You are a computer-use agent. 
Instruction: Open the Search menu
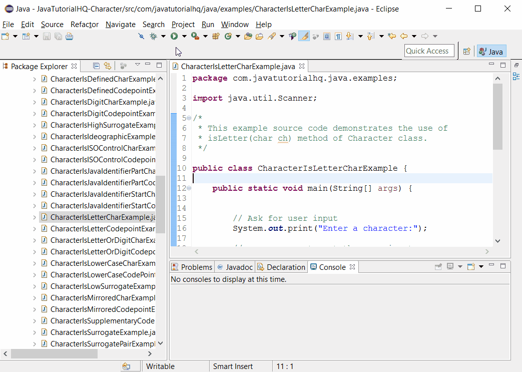(153, 24)
